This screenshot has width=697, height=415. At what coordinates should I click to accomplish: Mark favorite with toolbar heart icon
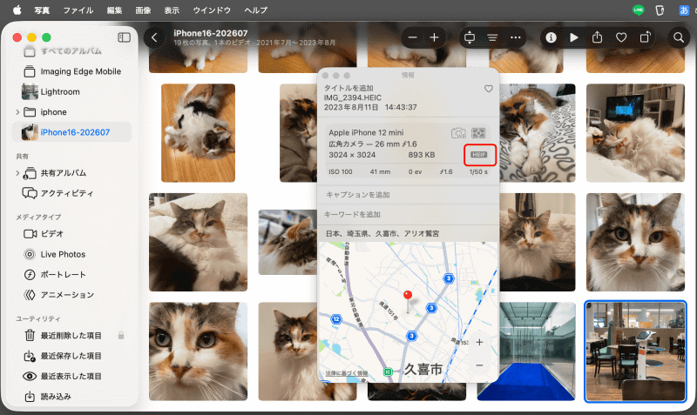point(621,37)
